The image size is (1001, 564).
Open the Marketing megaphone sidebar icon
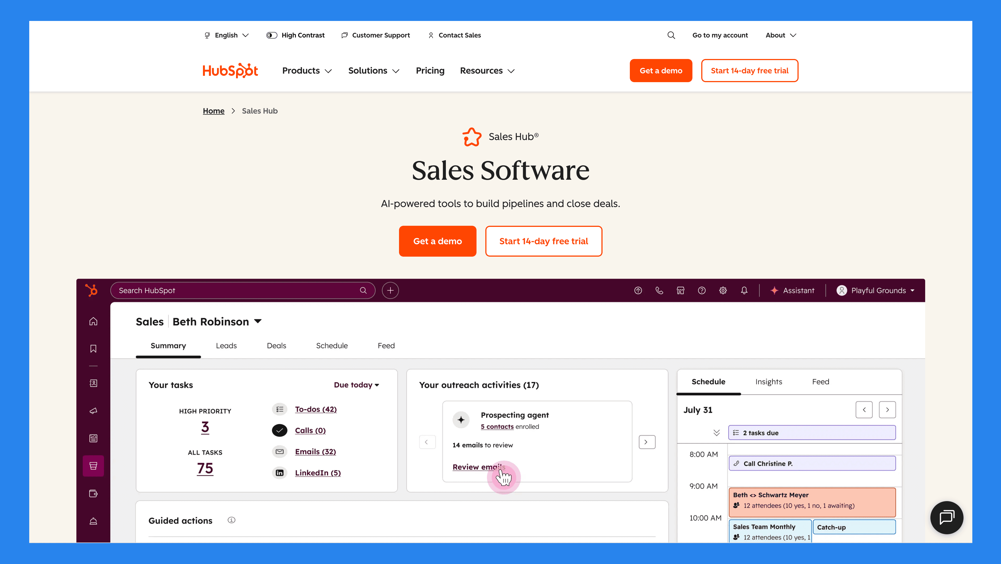pos(93,411)
